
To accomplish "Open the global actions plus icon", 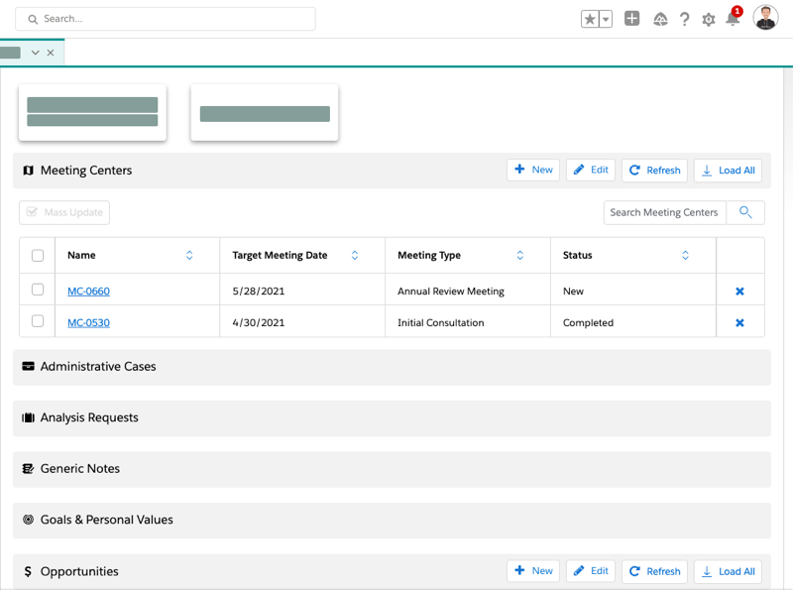I will pyautogui.click(x=631, y=19).
